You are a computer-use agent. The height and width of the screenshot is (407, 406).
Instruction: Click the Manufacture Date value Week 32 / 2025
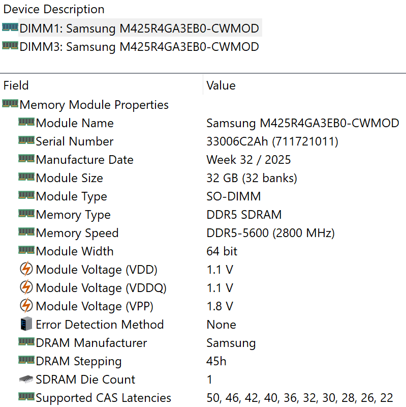[248, 160]
